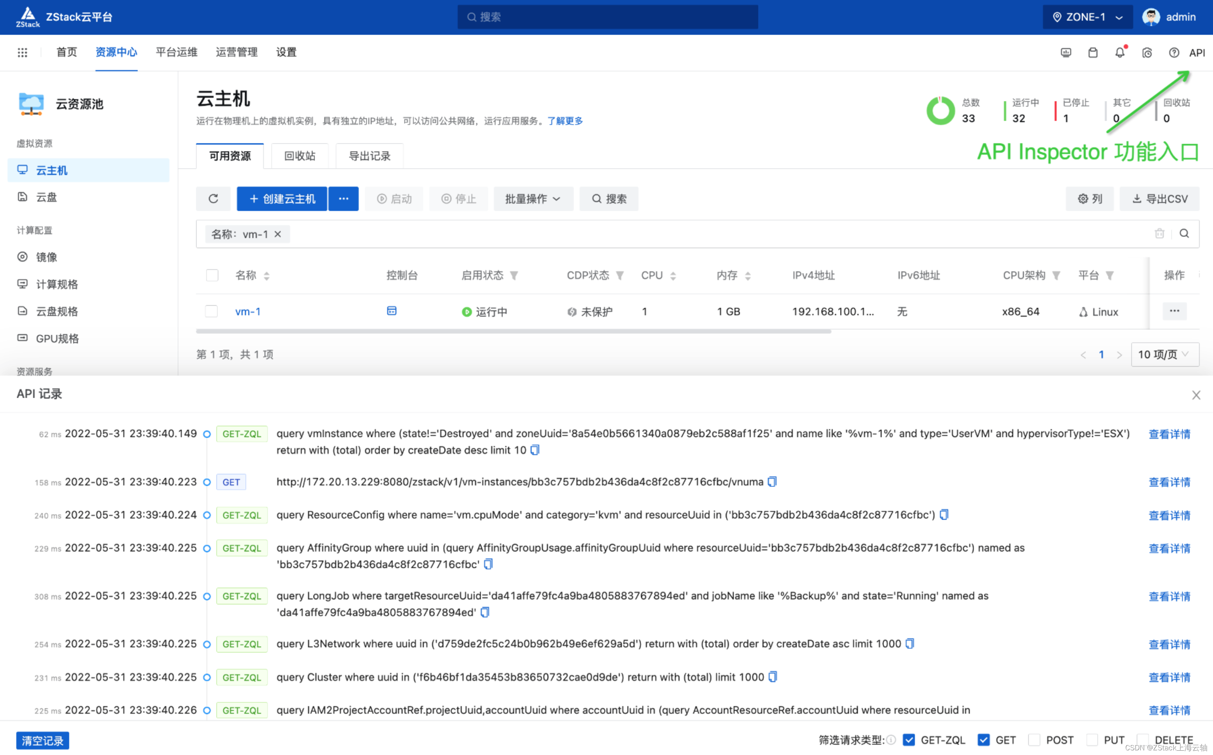Enable the POST request type filter
This screenshot has width=1213, height=755.
[x=1034, y=739]
